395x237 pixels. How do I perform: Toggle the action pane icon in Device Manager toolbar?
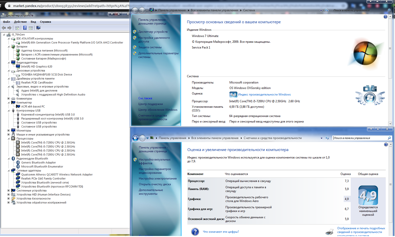coord(31,28)
